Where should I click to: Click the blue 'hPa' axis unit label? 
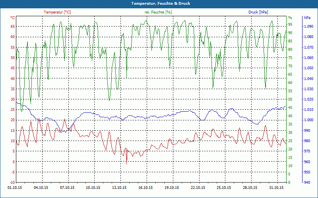(x=307, y=18)
